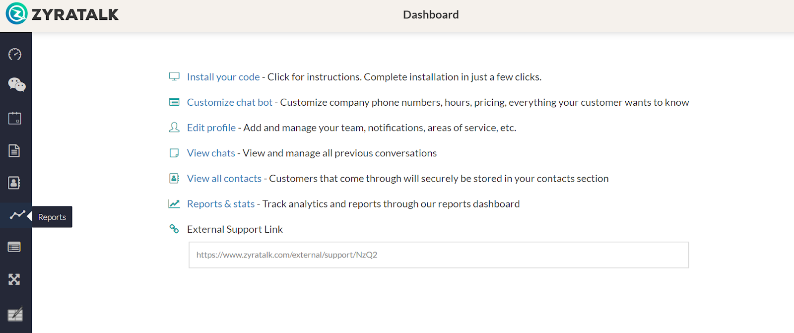Follow the "View chats" link

coord(211,153)
